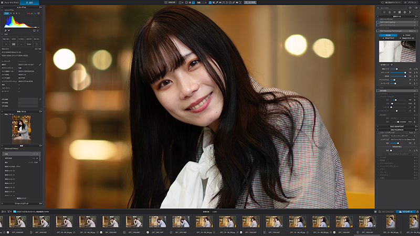Adjust the dead pixels slider

tap(398, 80)
